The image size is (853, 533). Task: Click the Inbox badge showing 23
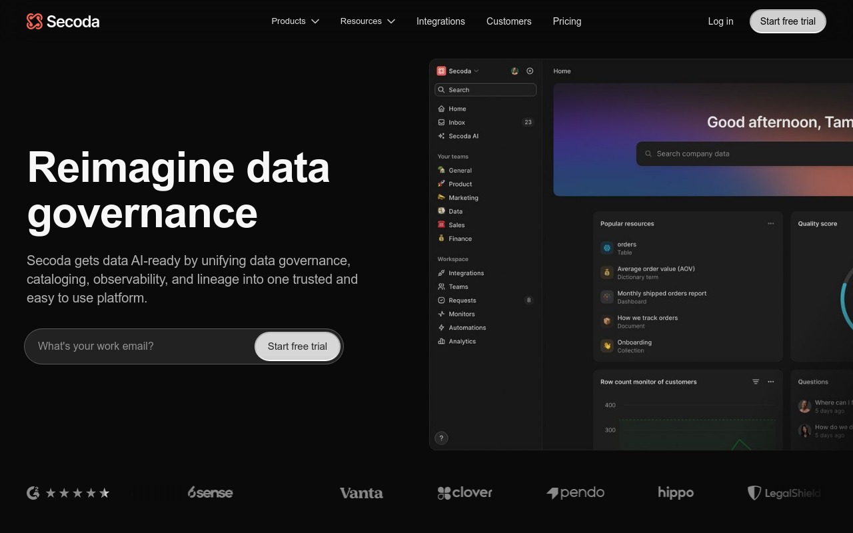(x=528, y=123)
